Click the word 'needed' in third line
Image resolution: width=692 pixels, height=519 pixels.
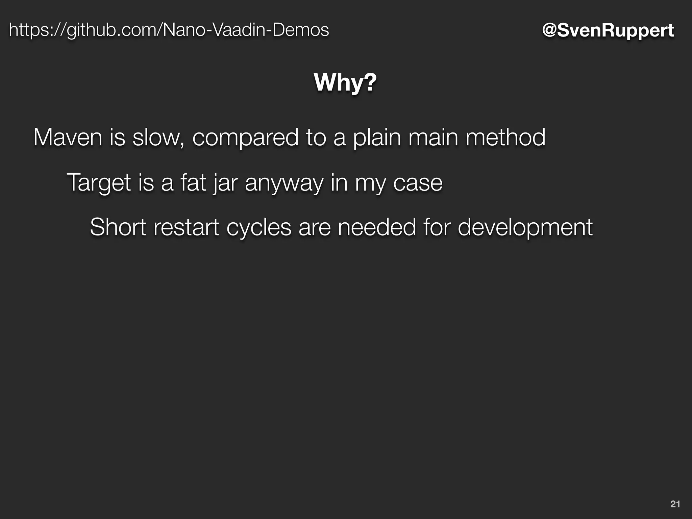point(377,227)
